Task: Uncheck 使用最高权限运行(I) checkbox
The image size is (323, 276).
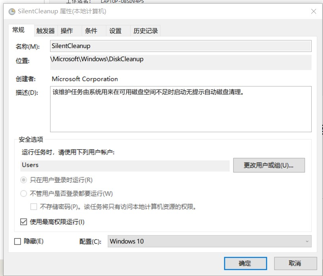Action: click(x=23, y=222)
